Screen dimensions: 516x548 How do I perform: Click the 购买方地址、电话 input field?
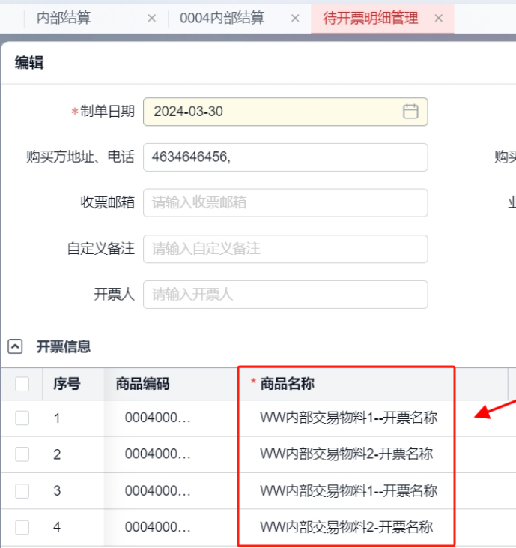point(285,157)
